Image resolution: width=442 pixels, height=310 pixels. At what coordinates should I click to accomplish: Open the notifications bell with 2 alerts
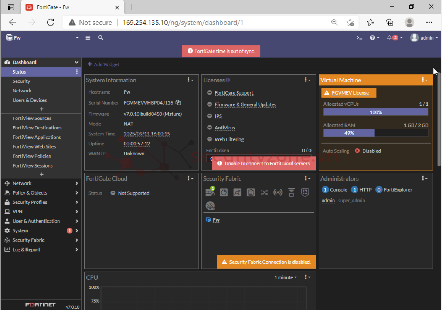pos(394,38)
